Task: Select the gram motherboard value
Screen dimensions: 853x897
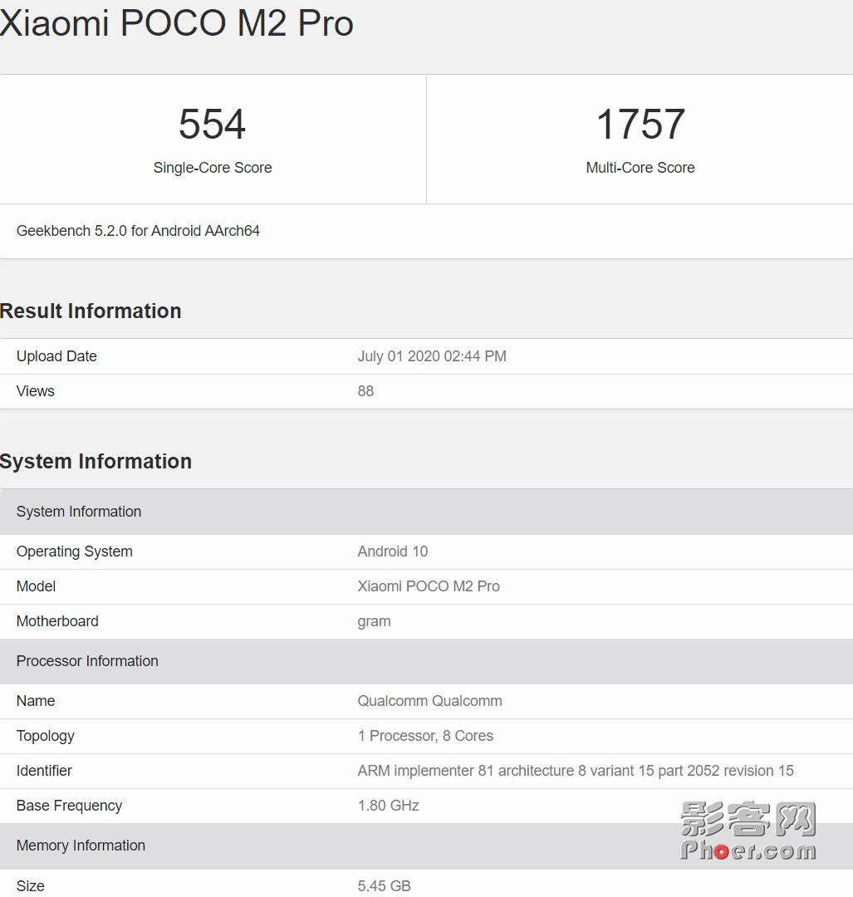Action: tap(374, 621)
